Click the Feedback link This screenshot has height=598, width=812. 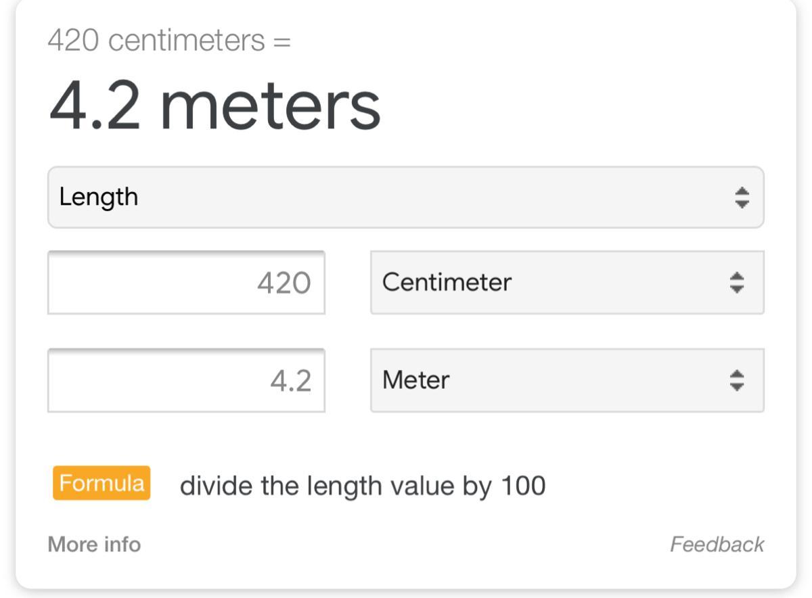717,544
